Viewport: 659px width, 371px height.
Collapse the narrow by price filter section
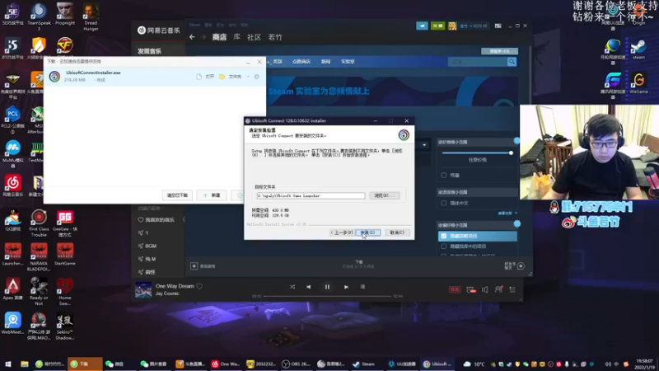click(x=478, y=142)
